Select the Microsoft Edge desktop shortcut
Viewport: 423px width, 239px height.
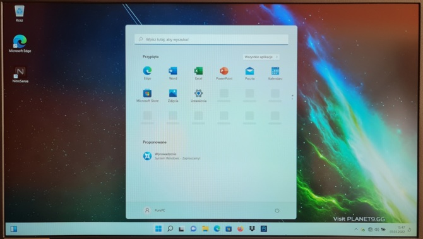(x=20, y=44)
